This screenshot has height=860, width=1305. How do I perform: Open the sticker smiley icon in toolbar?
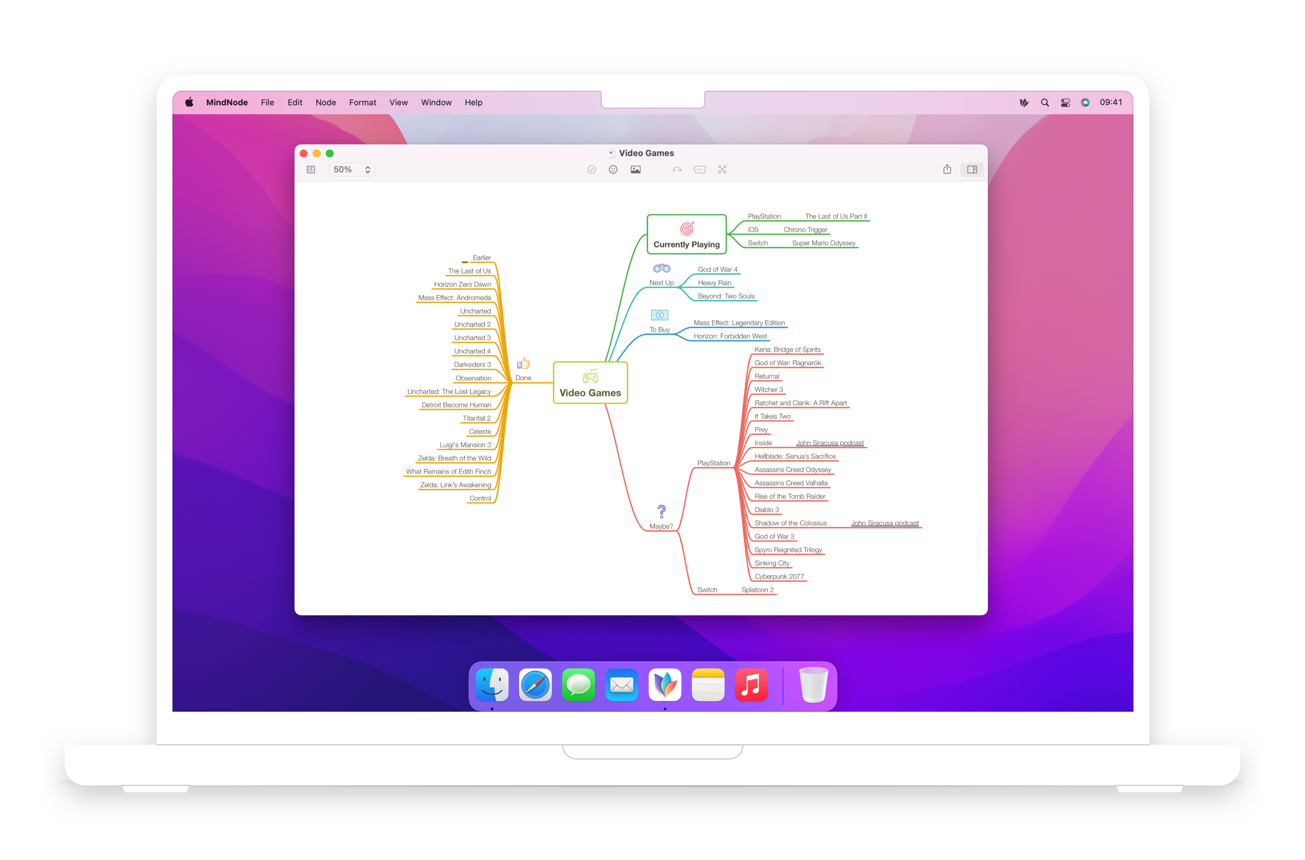(613, 169)
